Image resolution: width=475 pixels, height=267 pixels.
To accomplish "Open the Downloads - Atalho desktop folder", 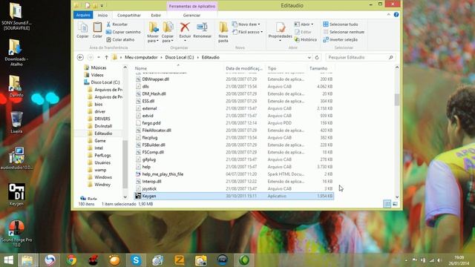I will click(16, 53).
